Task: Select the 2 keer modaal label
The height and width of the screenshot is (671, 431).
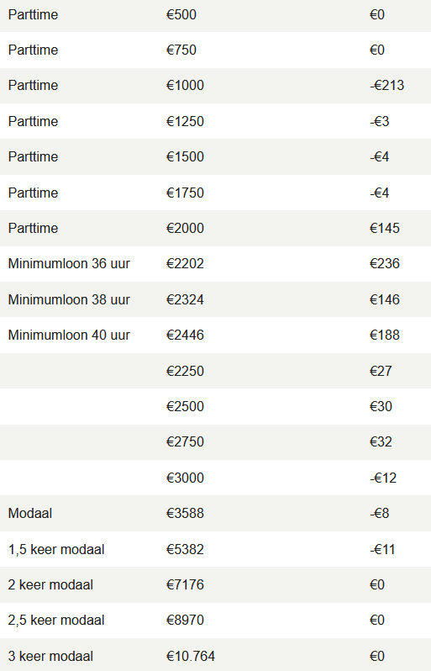Action: point(50,584)
